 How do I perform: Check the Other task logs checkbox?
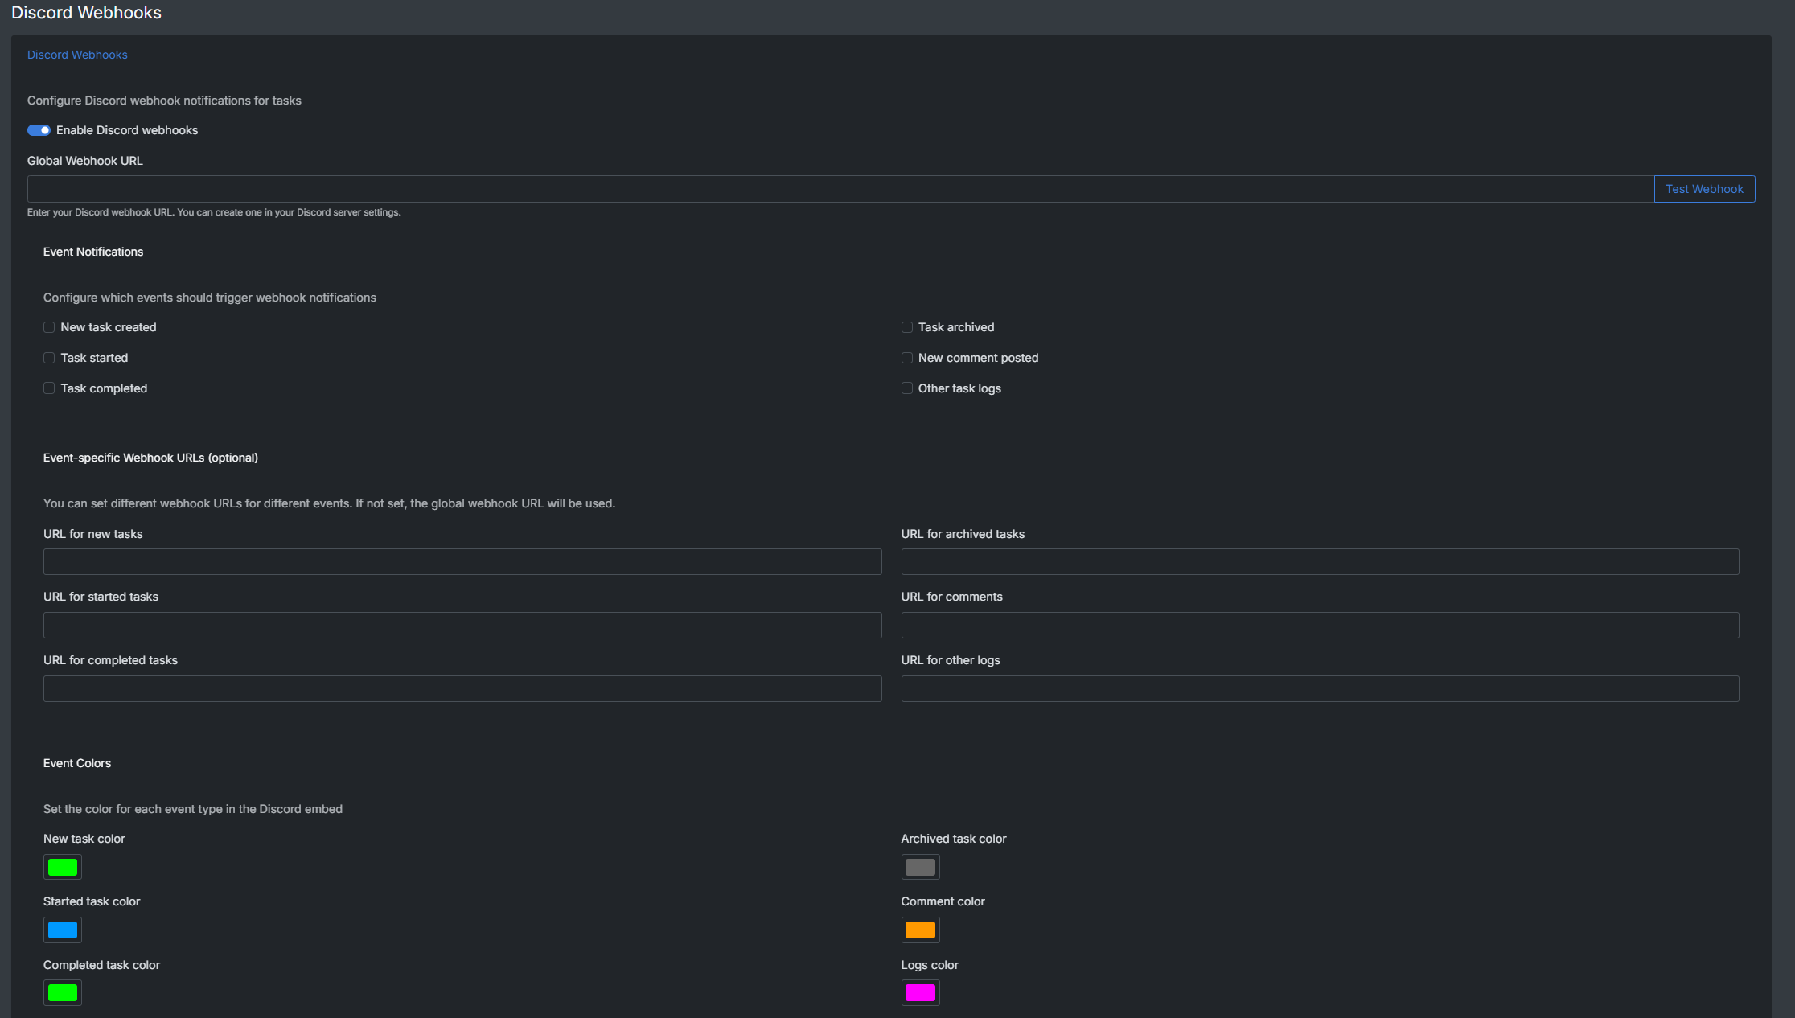pyautogui.click(x=906, y=388)
